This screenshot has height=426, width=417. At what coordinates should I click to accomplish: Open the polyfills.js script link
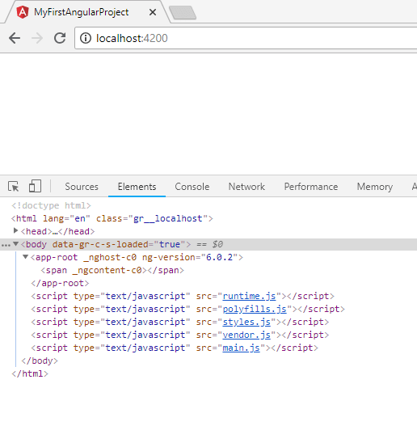coord(255,309)
